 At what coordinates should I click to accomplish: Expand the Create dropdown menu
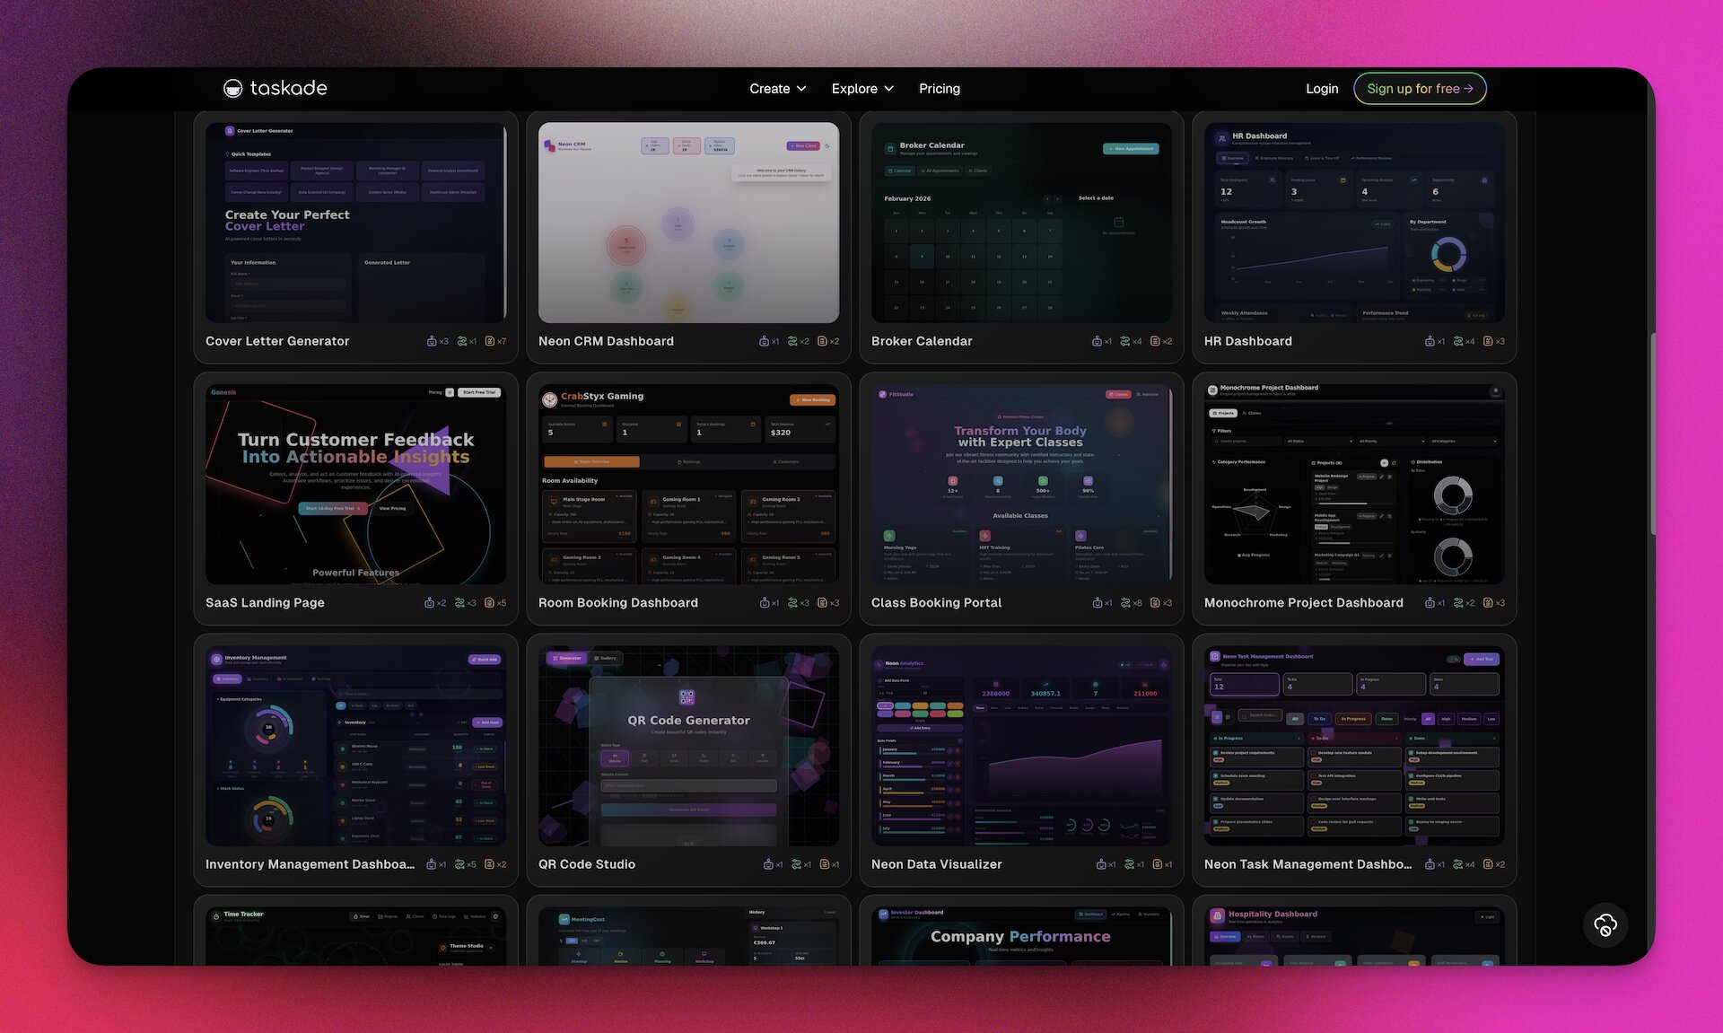coord(777,89)
